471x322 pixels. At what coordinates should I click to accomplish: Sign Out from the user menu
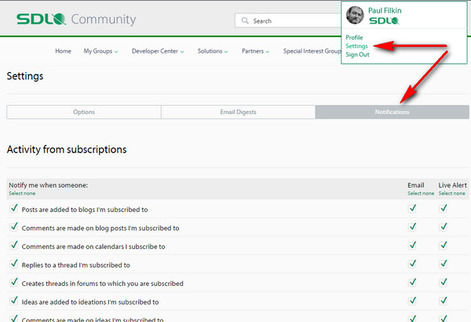pyautogui.click(x=357, y=54)
